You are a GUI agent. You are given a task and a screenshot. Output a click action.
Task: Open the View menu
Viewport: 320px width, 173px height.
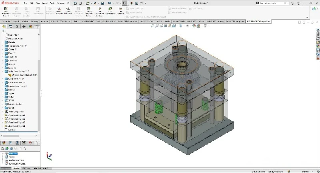(x=38, y=3)
